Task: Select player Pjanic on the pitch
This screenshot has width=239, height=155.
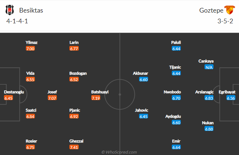Action: pyautogui.click(x=74, y=110)
